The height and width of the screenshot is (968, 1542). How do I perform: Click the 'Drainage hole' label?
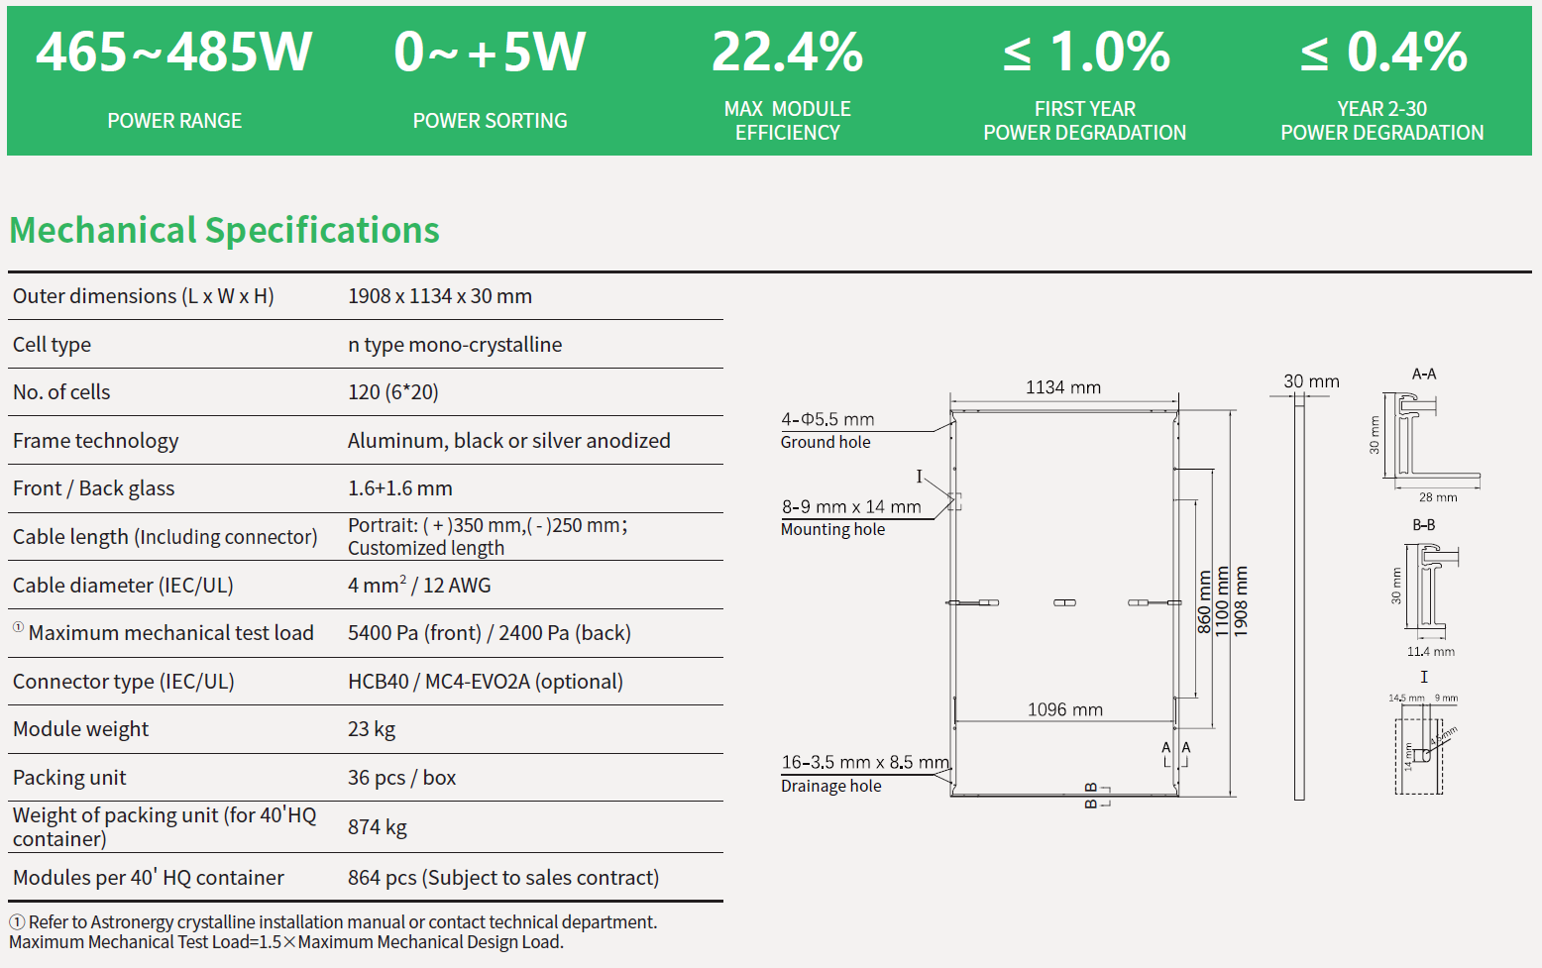click(830, 786)
